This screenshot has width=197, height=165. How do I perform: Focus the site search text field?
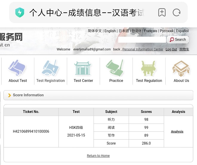click(x=142, y=40)
